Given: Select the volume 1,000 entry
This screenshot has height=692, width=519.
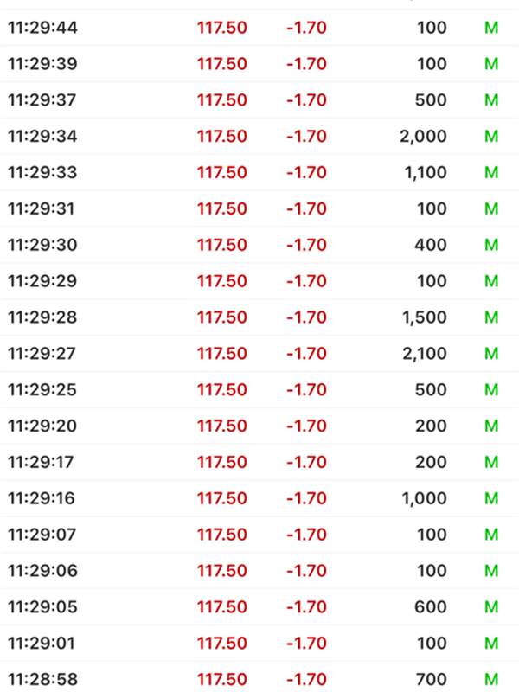Looking at the screenshot, I should point(425,498).
